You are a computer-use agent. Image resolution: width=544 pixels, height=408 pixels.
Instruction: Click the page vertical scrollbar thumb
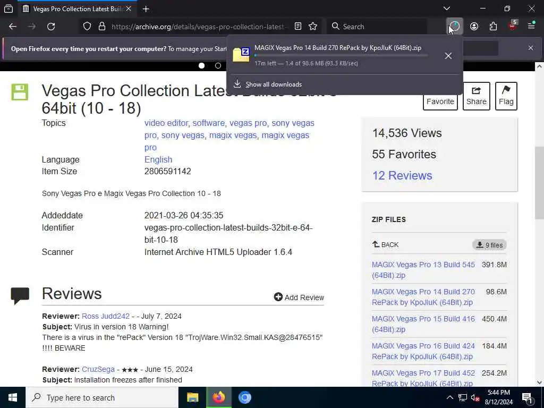540,183
